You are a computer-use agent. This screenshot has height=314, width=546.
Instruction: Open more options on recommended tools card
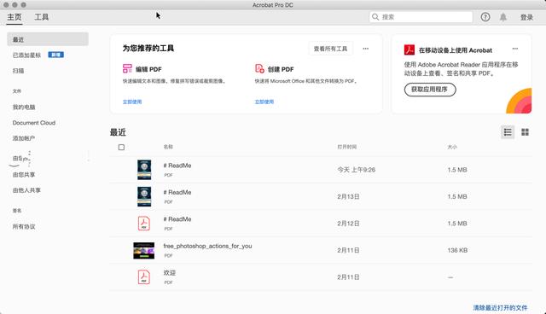point(365,49)
